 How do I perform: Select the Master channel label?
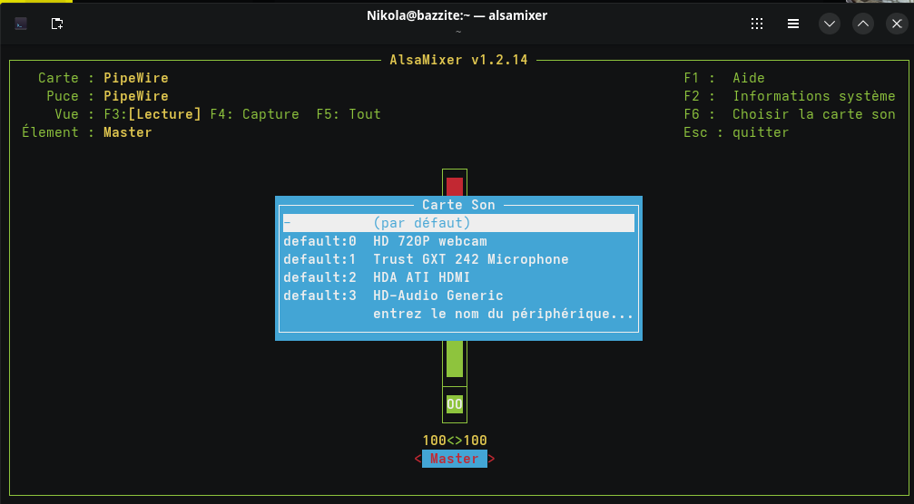tap(455, 459)
